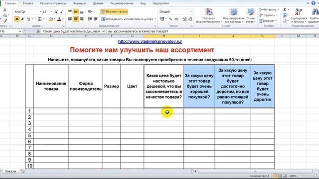
Task: Open Стили ячеек gallery
Action: tap(250, 16)
